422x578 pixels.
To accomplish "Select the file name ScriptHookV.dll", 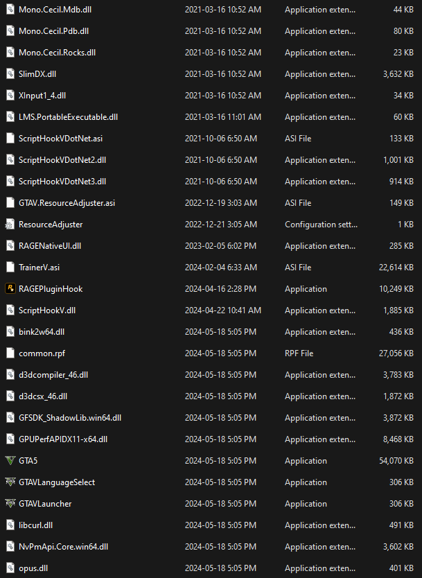I will click(x=47, y=310).
